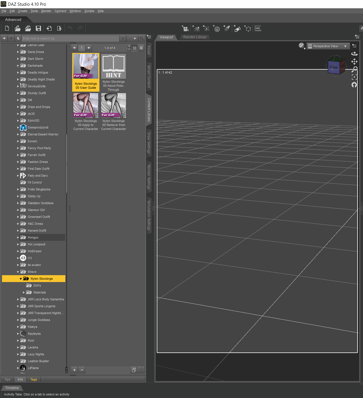Image resolution: width=363 pixels, height=398 pixels.
Task: Open the Render Settings side tab
Action: pyautogui.click(x=149, y=177)
